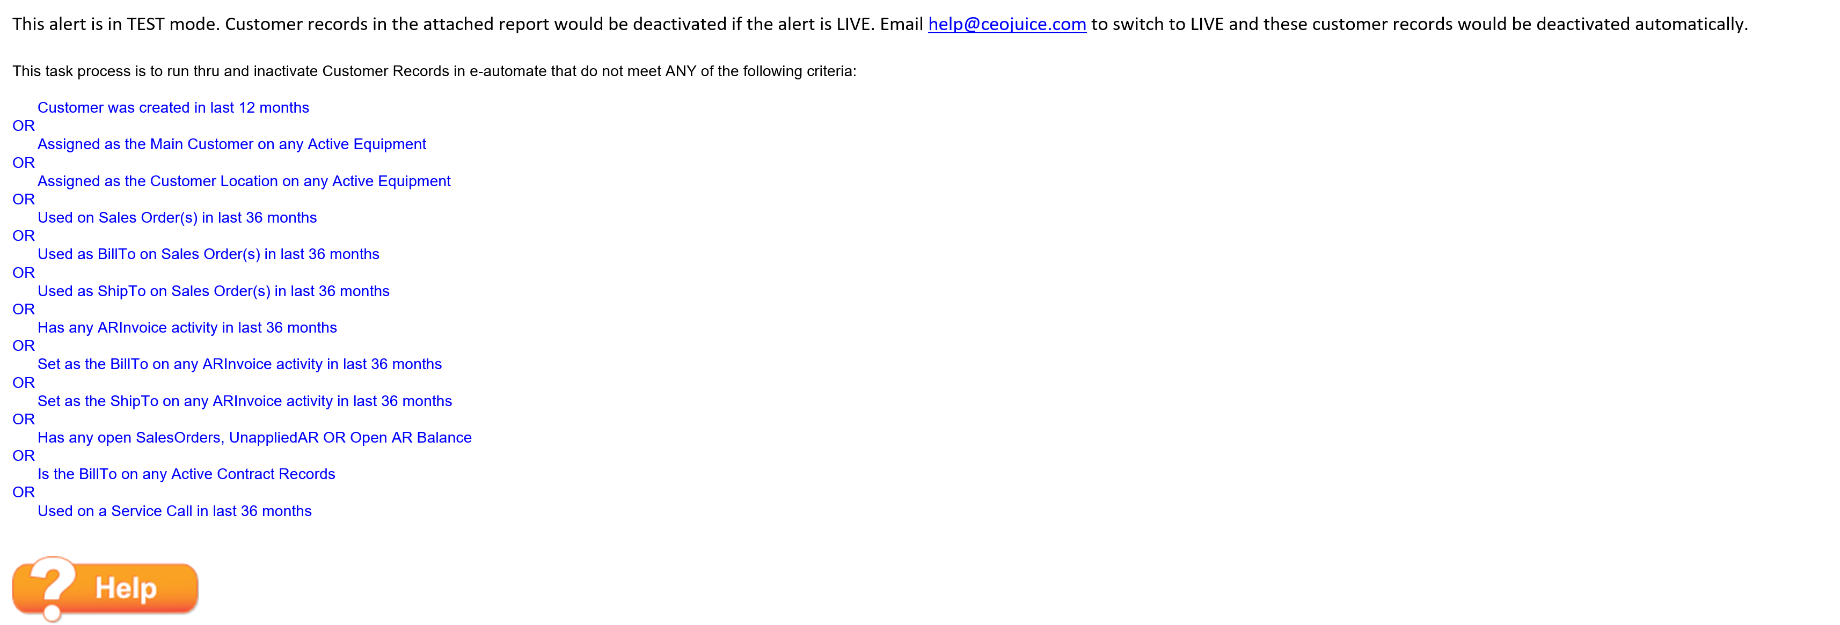Image resolution: width=1840 pixels, height=625 pixels.
Task: Open the help@ceojuice.com email link
Action: pos(1006,24)
